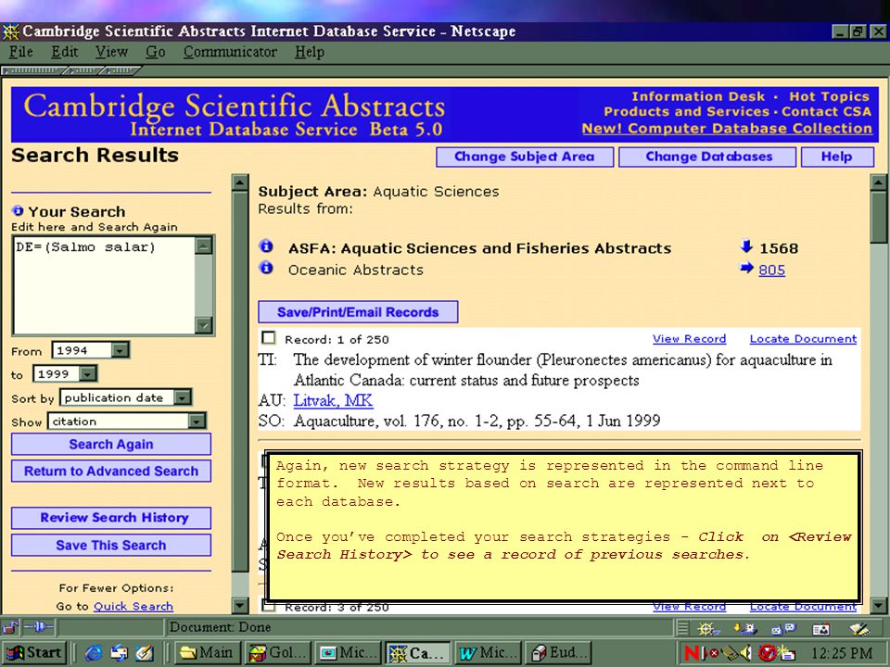Click the Windows Start button
The width and height of the screenshot is (890, 667).
click(34, 653)
